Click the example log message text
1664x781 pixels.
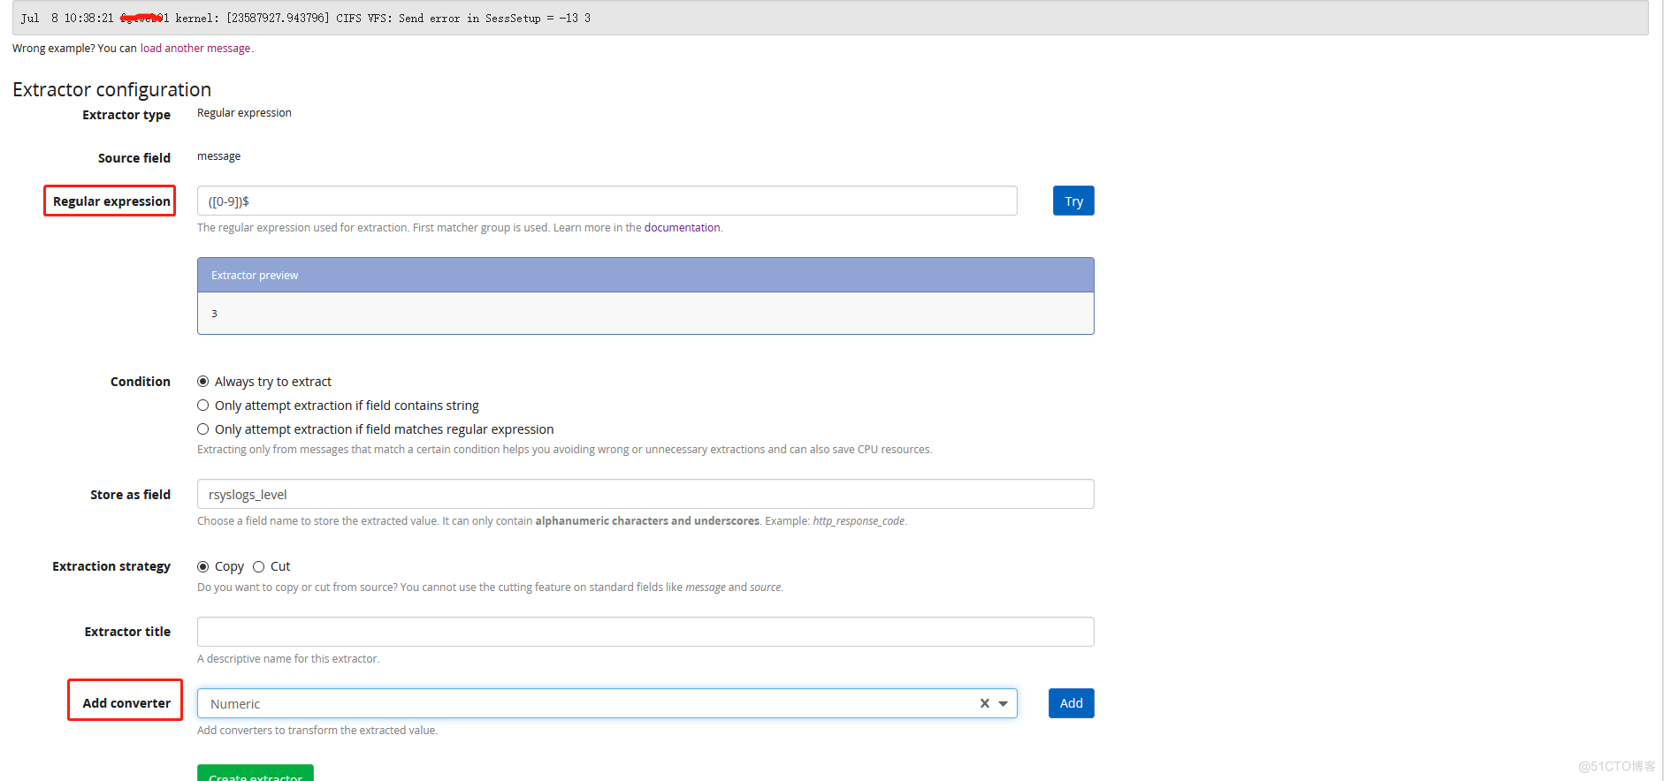[306, 18]
